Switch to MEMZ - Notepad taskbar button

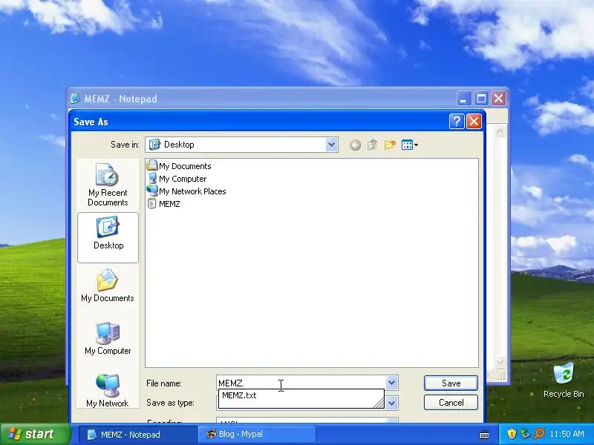click(x=138, y=435)
